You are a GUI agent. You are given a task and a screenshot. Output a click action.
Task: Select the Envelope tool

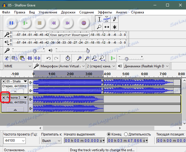point(107,19)
